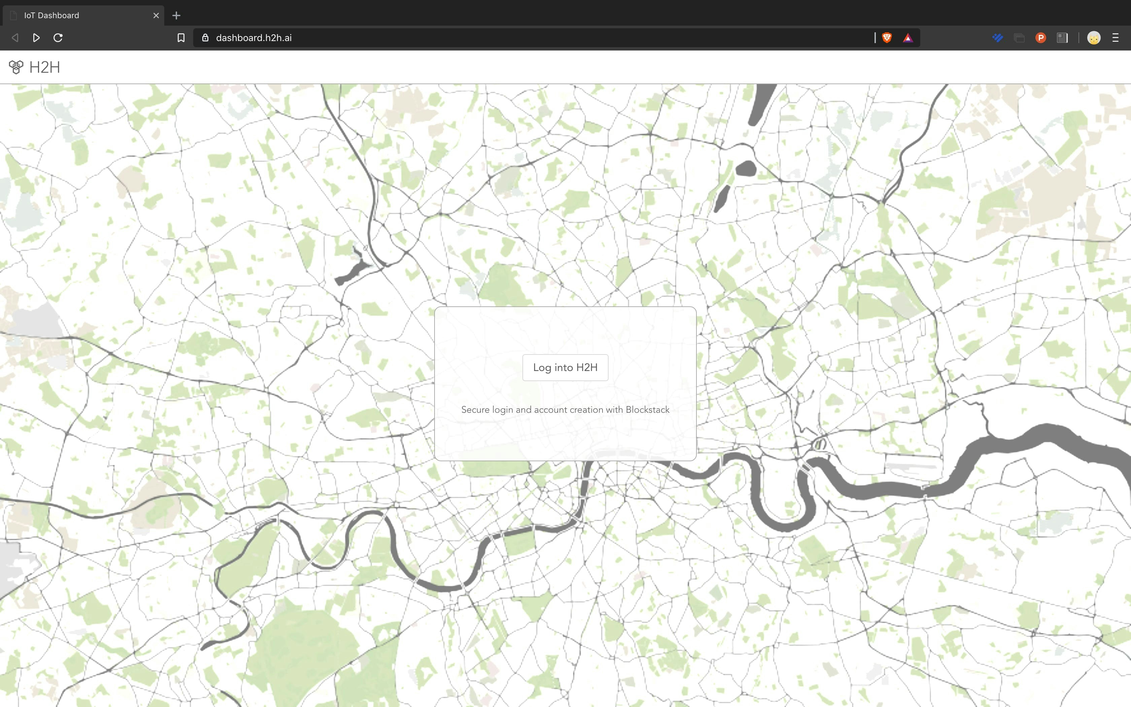Click the H2H hexagon logo
The image size is (1131, 707).
(16, 67)
